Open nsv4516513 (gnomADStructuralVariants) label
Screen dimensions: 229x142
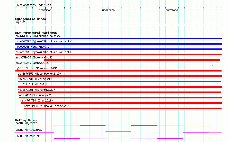point(44,52)
